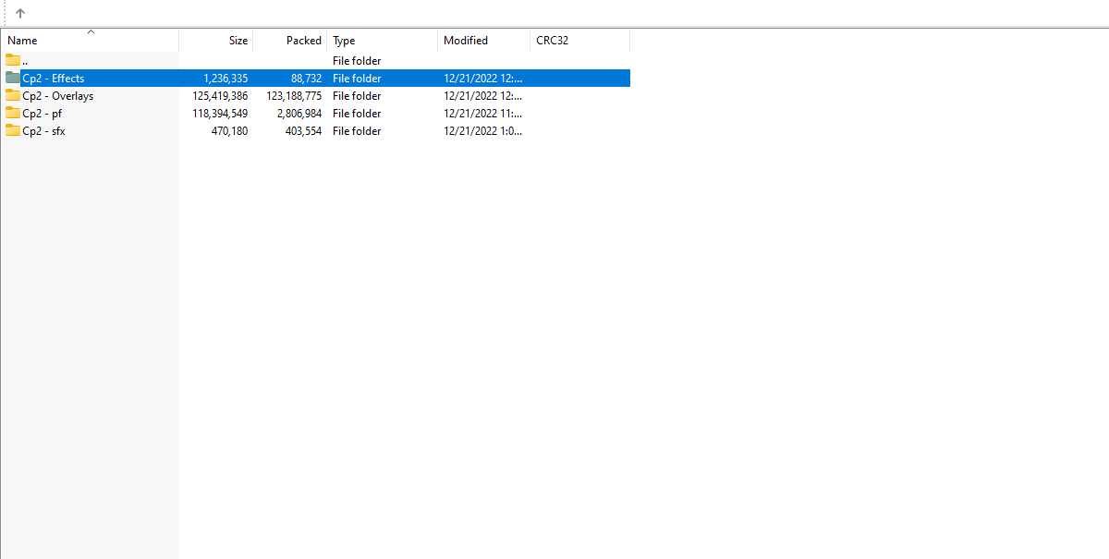Click the Cp2 - sfx folder icon

point(13,130)
